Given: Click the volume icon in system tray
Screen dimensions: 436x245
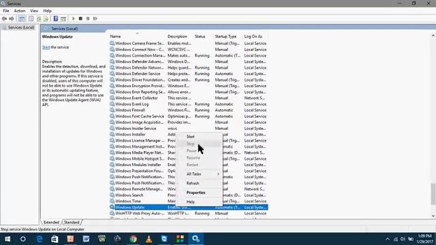Looking at the screenshot, I should [x=403, y=239].
